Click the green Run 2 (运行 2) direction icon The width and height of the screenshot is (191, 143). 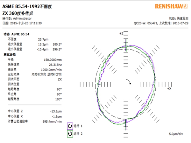point(70,134)
